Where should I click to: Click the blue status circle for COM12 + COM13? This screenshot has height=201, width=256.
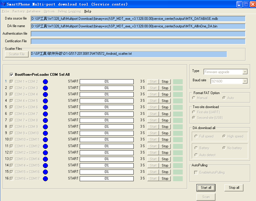tap(45, 153)
